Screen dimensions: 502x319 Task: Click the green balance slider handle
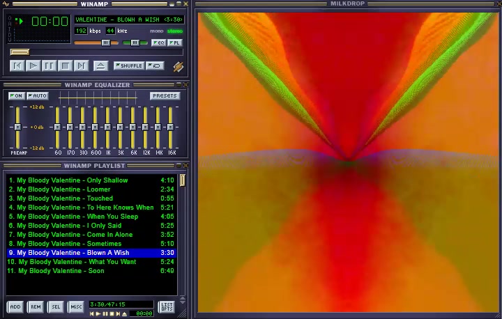(x=135, y=42)
